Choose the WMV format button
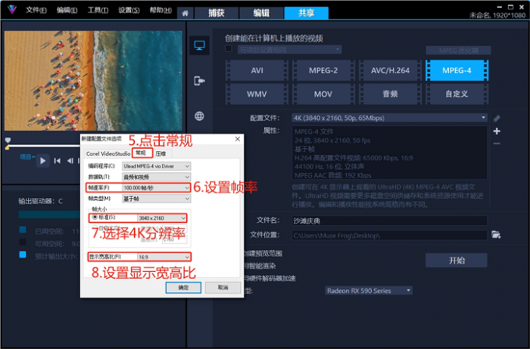 click(257, 94)
